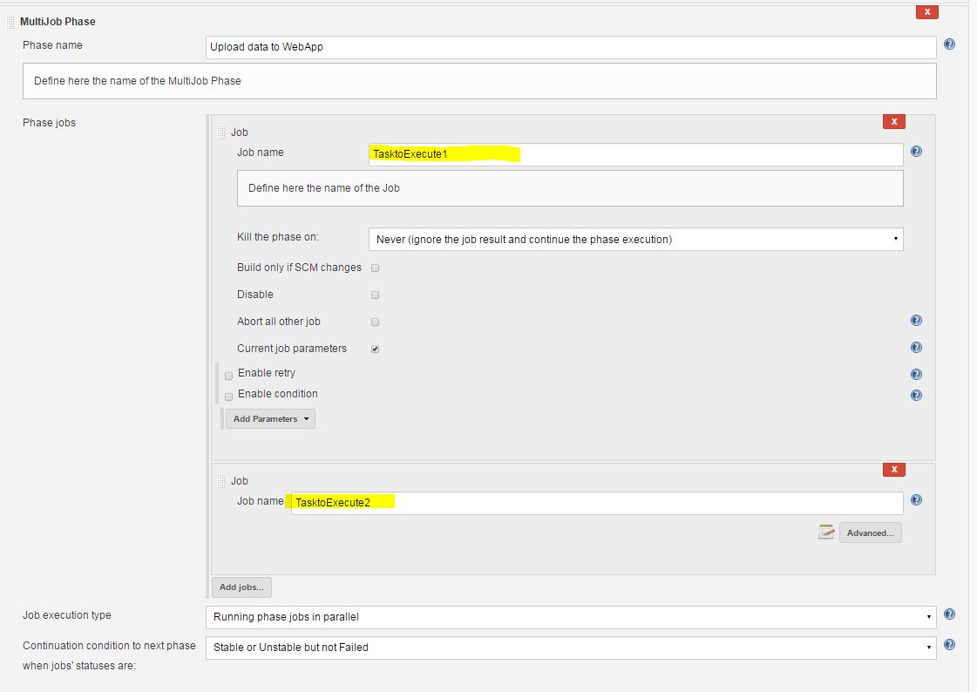The width and height of the screenshot is (977, 692).
Task: Click the pencil edit icon beside Advanced
Action: click(x=826, y=532)
